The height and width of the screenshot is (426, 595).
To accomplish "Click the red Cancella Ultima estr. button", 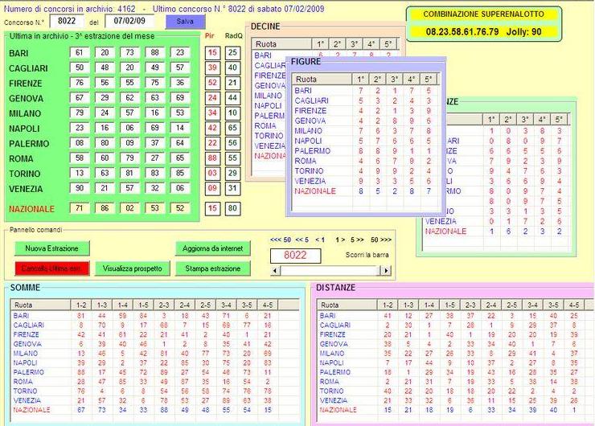I will point(52,268).
